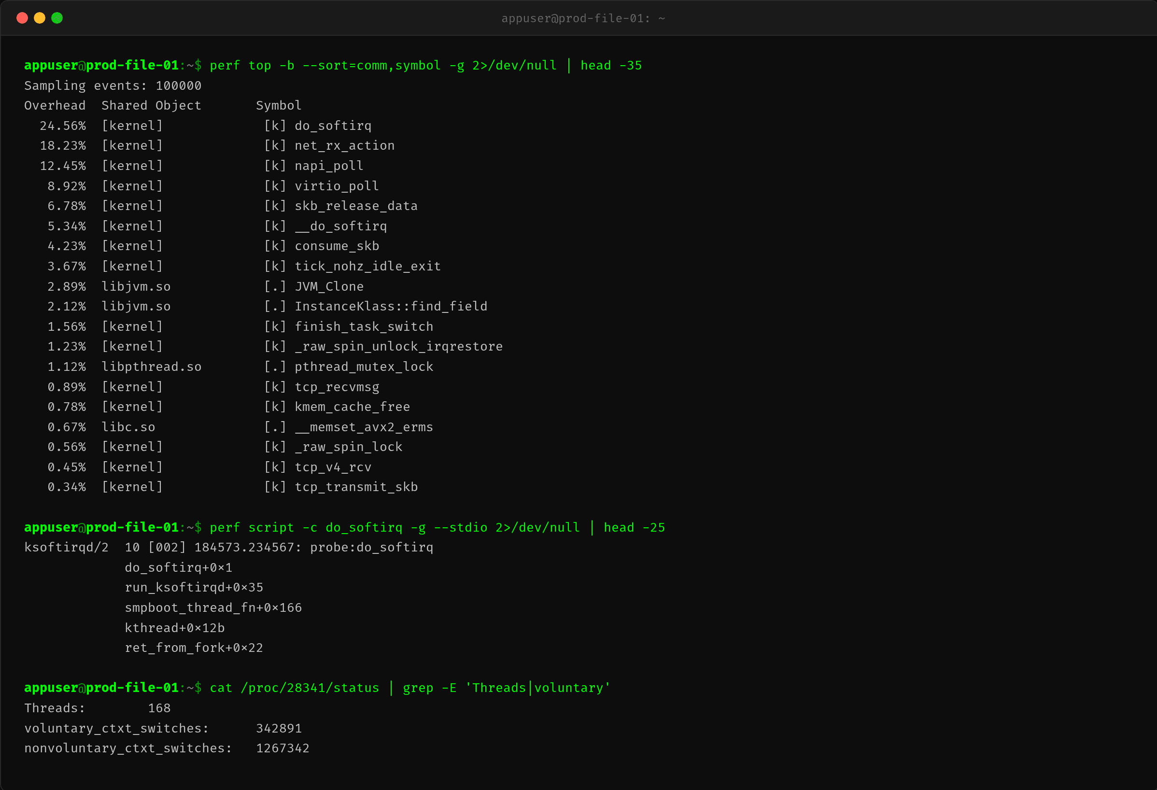Screen dimensions: 1157x790
Task: Click the 'consume_skb' symbol
Action: click(337, 246)
